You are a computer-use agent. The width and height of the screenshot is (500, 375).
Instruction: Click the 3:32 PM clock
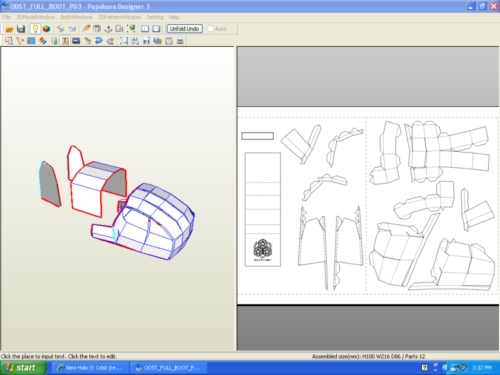[x=482, y=368]
